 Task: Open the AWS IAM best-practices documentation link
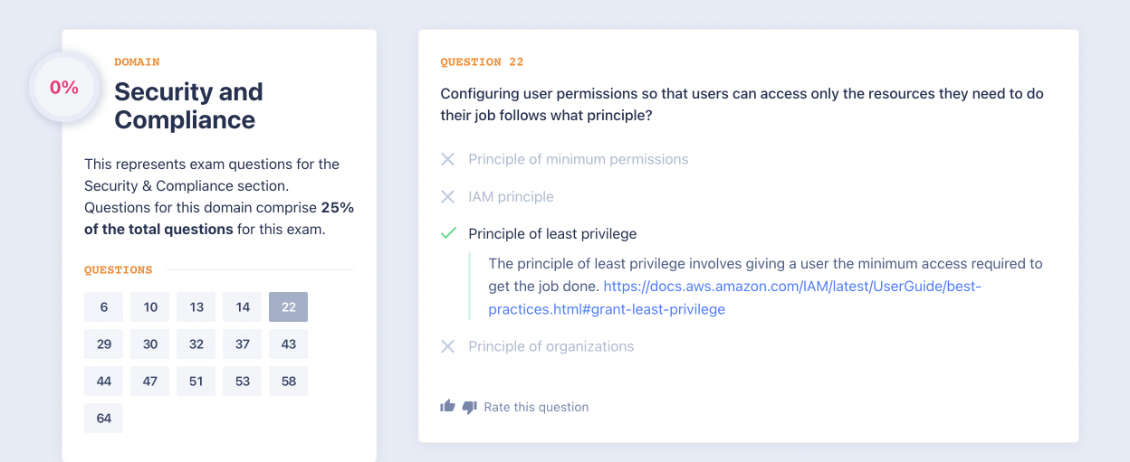tap(792, 287)
